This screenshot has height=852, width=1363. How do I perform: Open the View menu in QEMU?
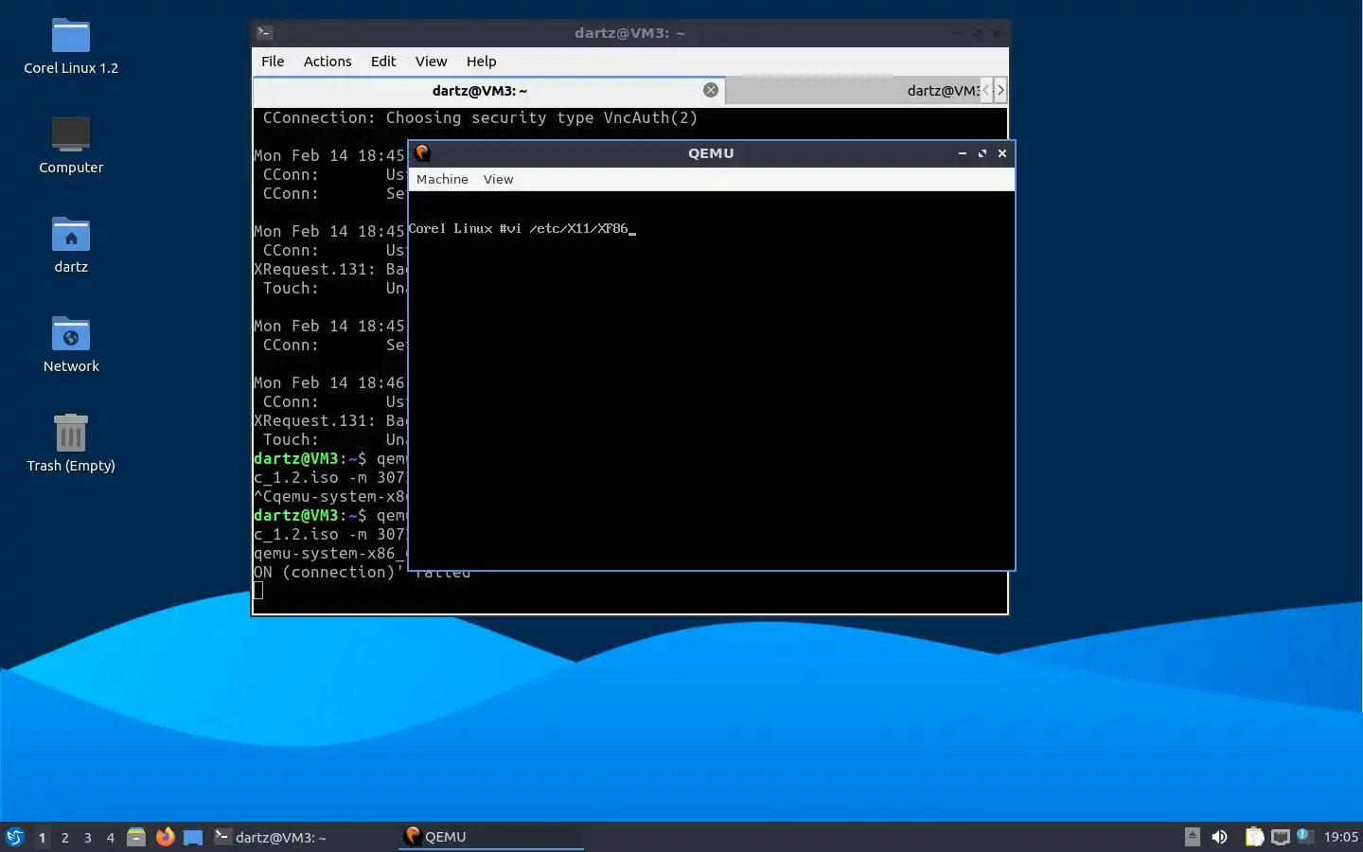tap(498, 179)
